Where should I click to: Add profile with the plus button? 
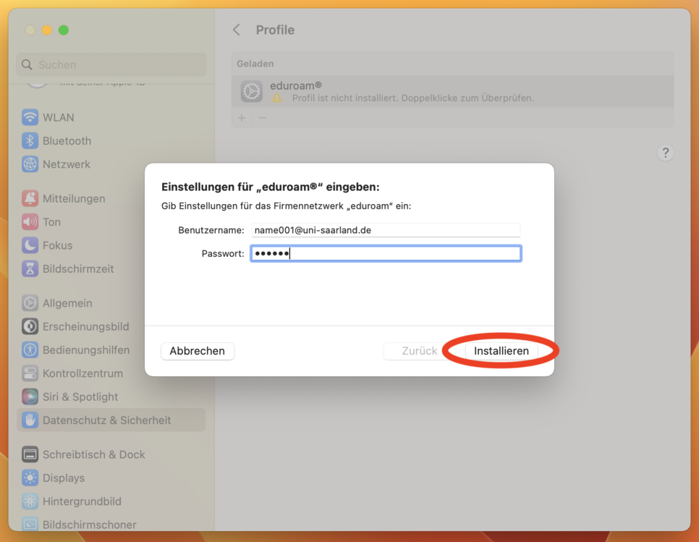click(242, 118)
